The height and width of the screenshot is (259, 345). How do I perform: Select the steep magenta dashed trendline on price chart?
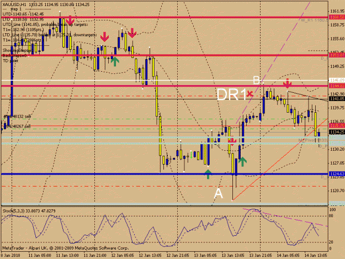coord(273,63)
